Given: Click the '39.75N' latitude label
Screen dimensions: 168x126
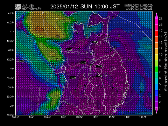Looking at the screenshot, I should click(10, 78).
